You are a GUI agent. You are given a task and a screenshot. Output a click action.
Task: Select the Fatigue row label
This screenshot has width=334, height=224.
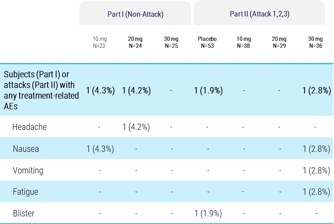click(x=26, y=192)
